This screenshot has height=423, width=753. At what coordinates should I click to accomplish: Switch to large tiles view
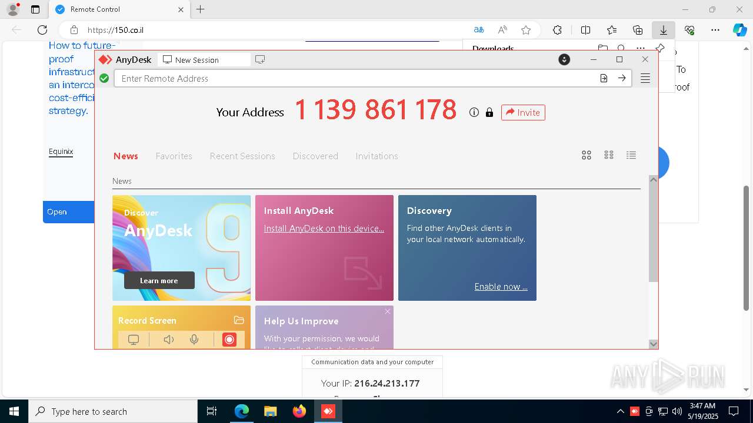587,155
